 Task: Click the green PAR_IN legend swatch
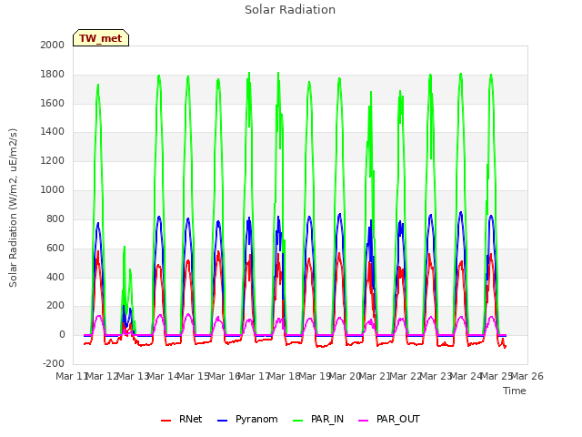pyautogui.click(x=297, y=421)
